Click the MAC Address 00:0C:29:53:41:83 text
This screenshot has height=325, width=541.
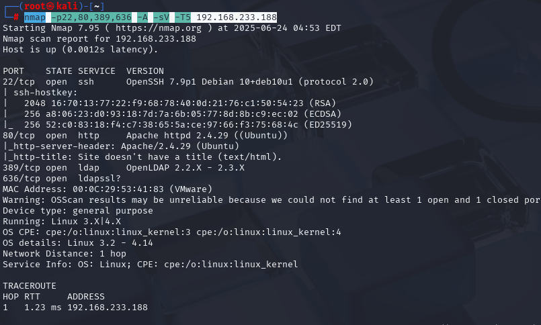(108, 189)
